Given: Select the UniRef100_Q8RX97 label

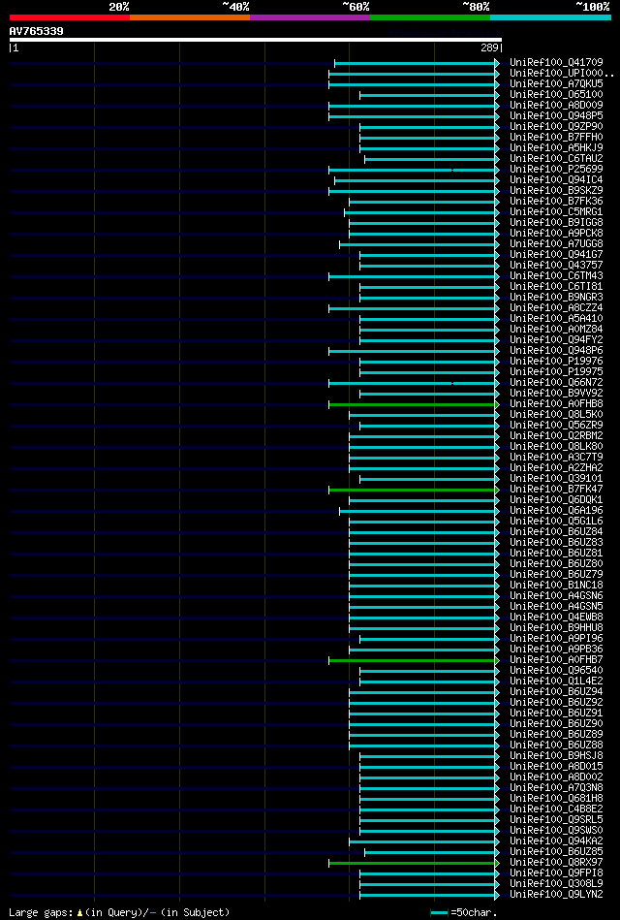Looking at the screenshot, I should click(556, 863).
